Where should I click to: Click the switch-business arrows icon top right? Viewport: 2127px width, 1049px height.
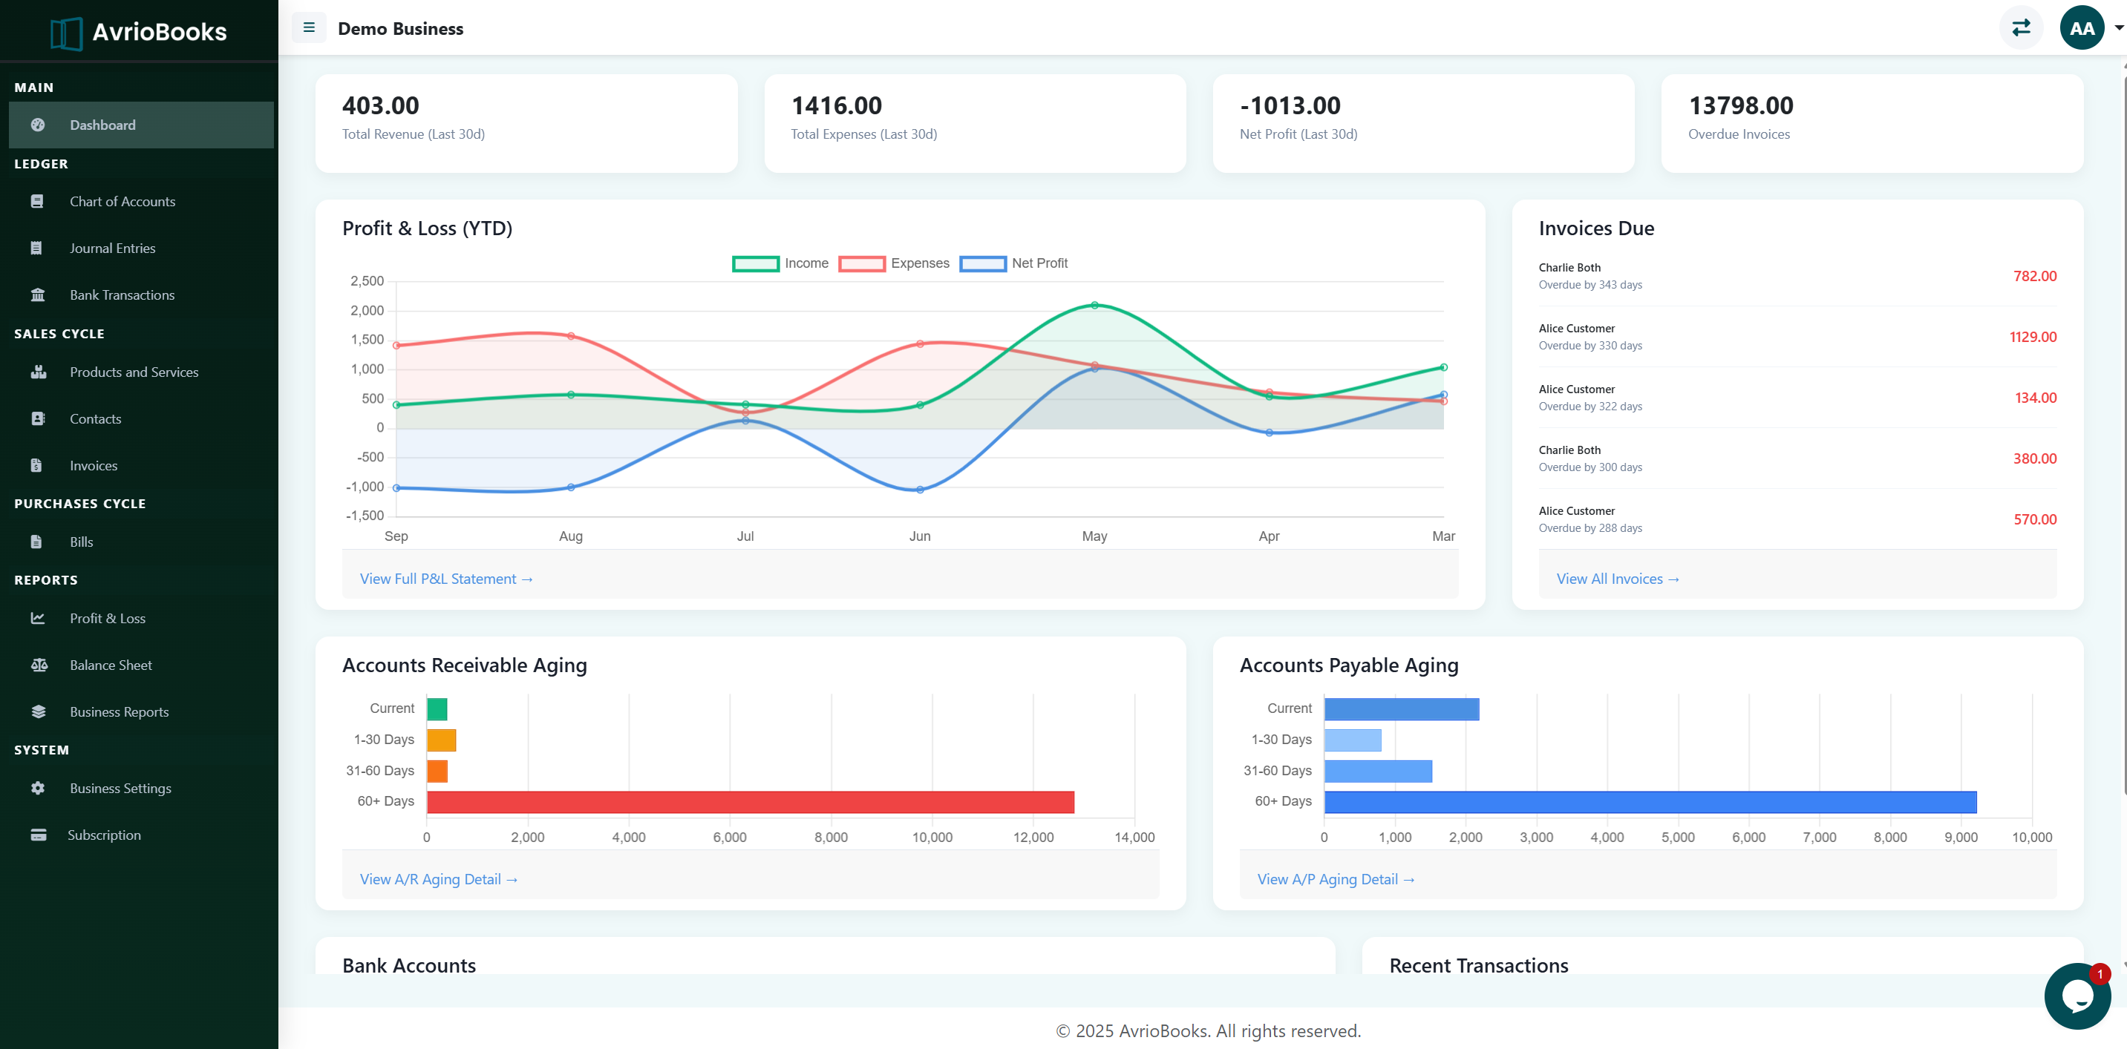click(2022, 27)
